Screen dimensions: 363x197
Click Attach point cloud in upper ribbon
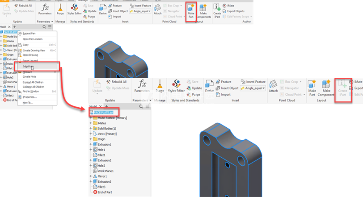pyautogui.click(x=157, y=10)
